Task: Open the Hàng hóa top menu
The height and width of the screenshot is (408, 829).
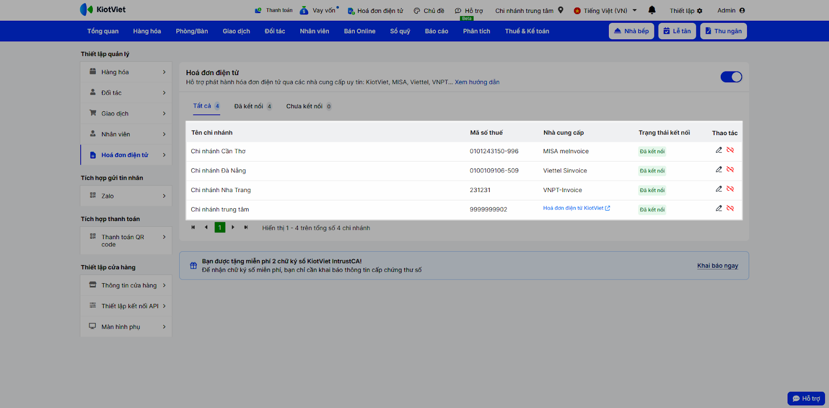Action: [147, 31]
